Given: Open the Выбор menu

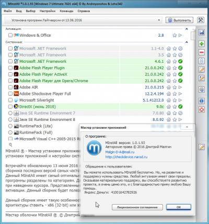Looking at the screenshot, I should click(x=31, y=11).
